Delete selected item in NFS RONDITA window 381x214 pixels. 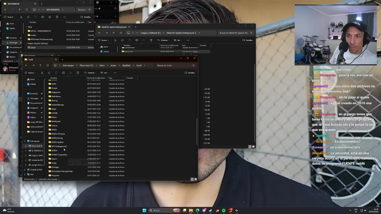(x=57, y=17)
